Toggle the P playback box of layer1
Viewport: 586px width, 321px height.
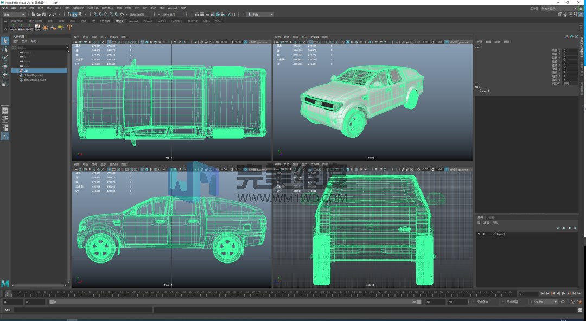point(484,234)
